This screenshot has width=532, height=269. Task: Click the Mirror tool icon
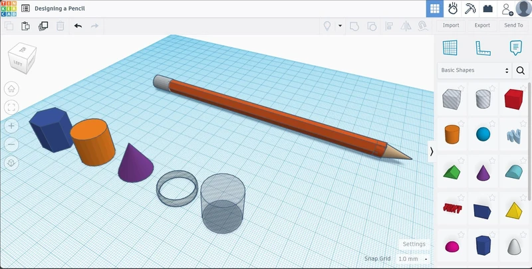[x=406, y=26]
